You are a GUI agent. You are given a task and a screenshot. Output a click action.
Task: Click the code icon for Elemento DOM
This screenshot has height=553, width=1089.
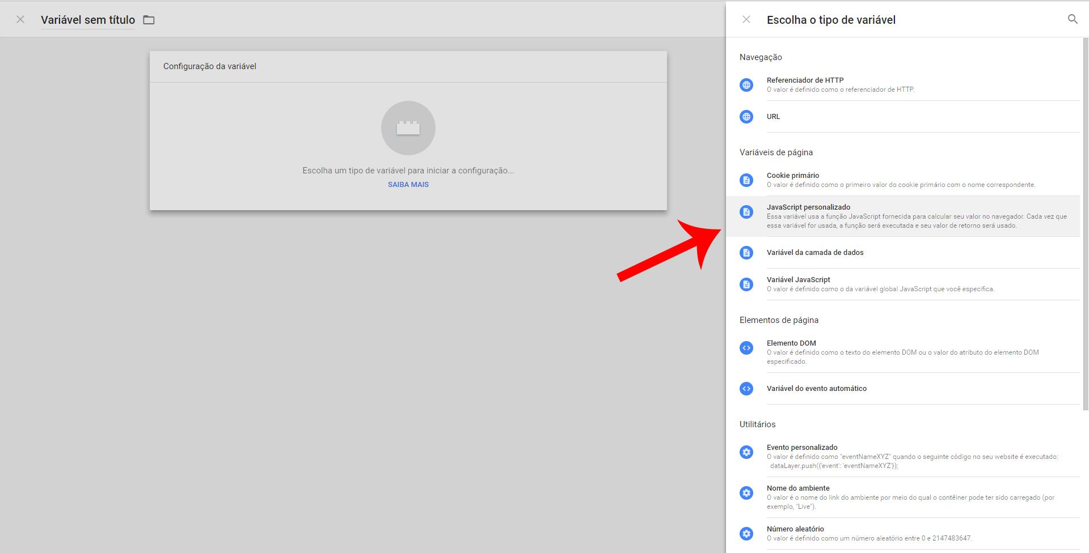[746, 348]
